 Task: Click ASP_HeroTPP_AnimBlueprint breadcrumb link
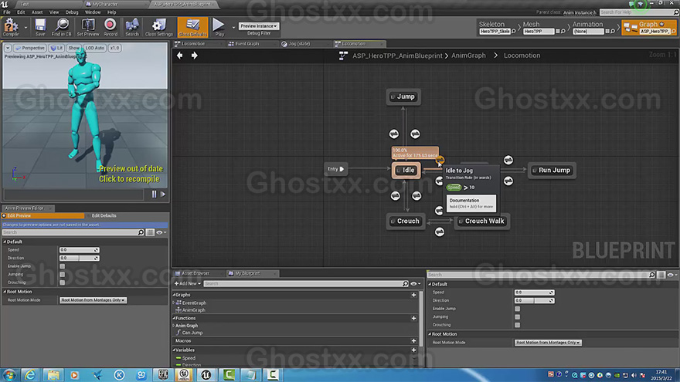coord(397,56)
